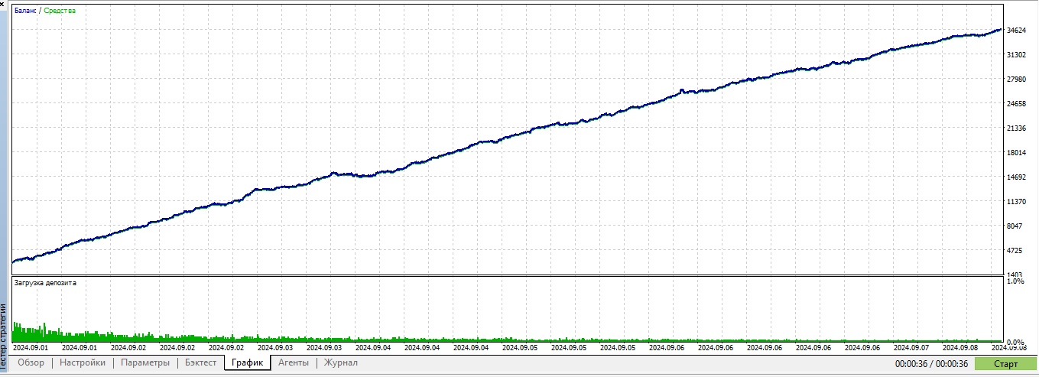The height and width of the screenshot is (377, 1039).
Task: Click the green Старт button
Action: 1005,364
